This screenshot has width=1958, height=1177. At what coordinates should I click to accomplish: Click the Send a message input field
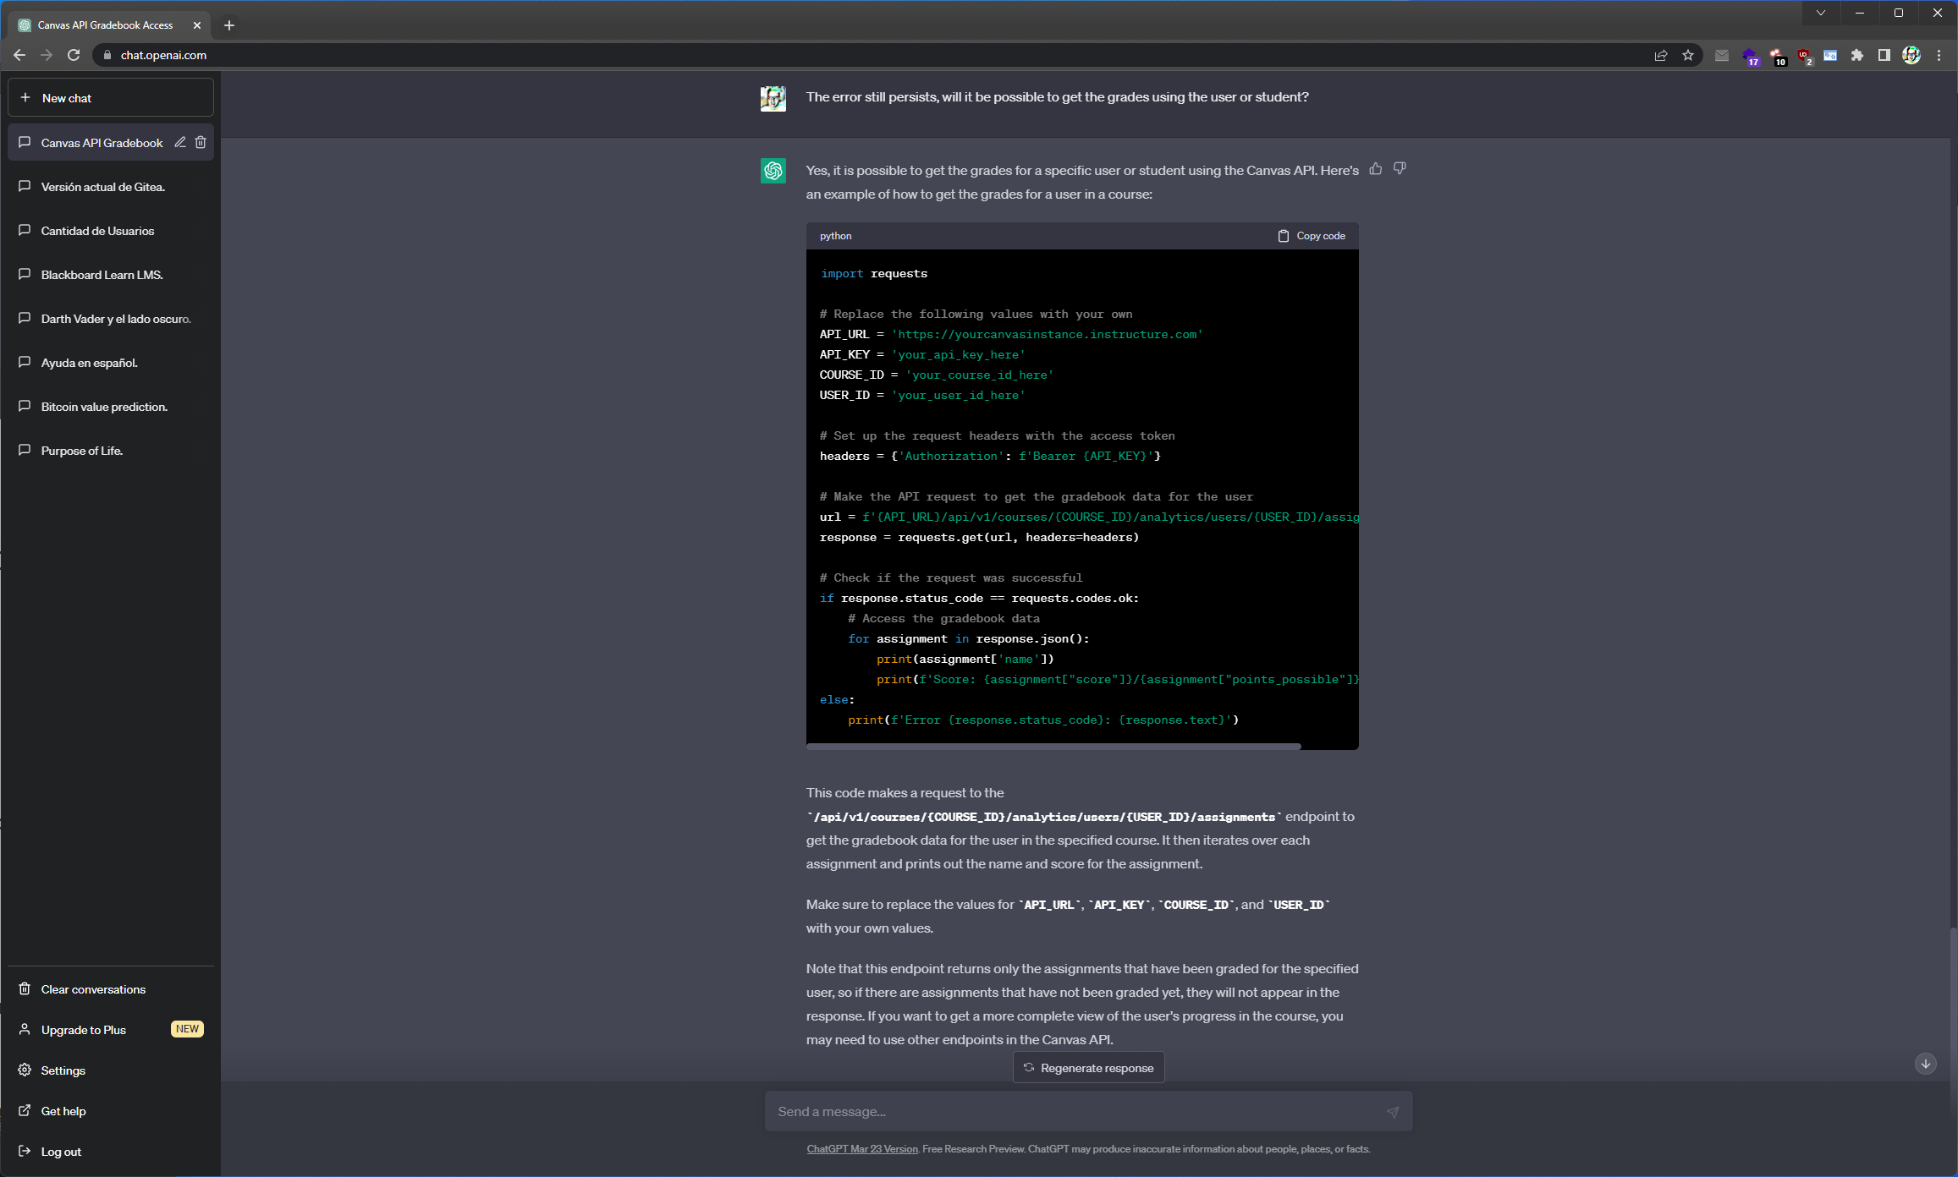(1075, 1112)
